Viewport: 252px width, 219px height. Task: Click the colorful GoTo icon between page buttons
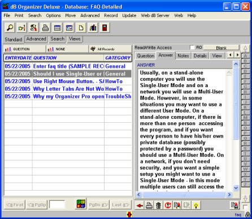tap(81, 204)
